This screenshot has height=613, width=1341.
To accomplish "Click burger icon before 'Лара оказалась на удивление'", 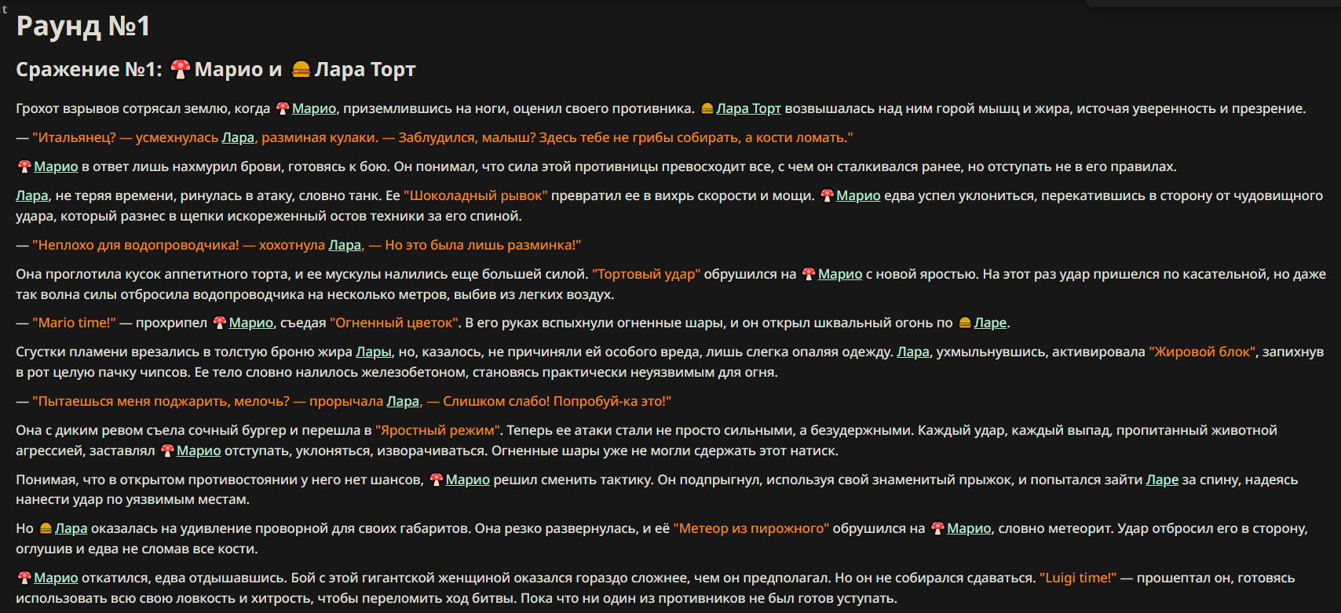I will pos(46,528).
